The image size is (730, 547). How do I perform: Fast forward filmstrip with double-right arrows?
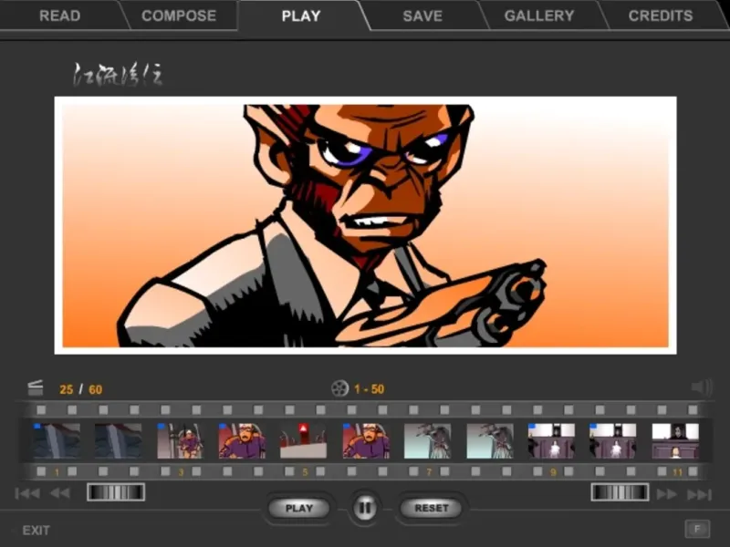pos(667,494)
